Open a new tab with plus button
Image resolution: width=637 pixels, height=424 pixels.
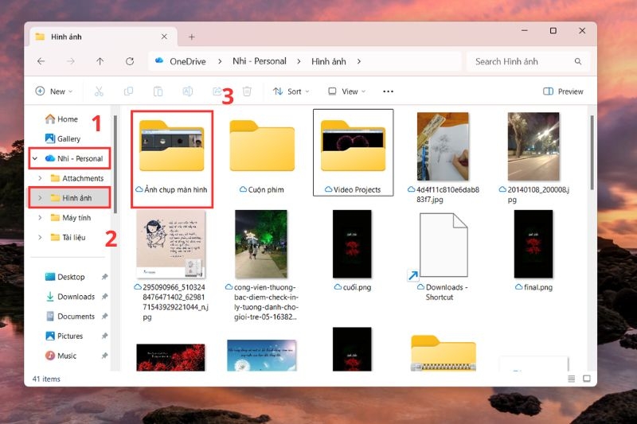coord(191,37)
